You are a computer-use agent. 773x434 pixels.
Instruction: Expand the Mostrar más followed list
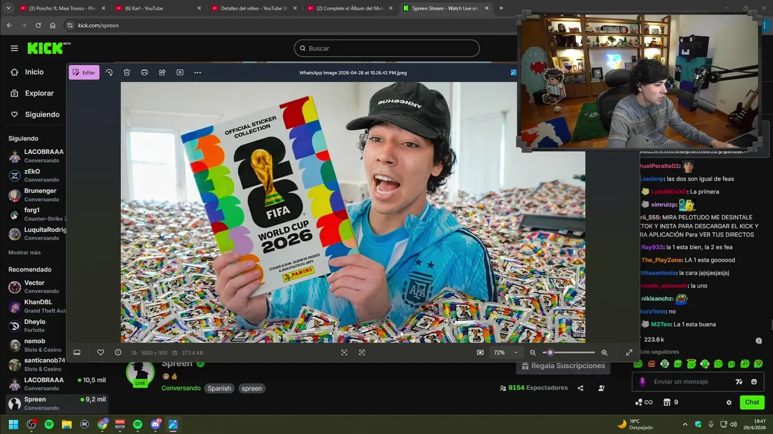(x=25, y=253)
